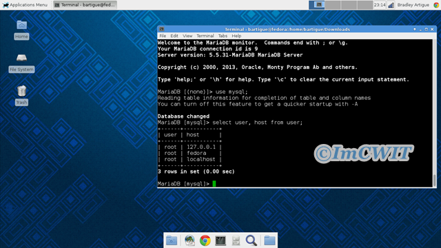Click the 23:14 clock in the panel
The image size is (441, 248).
click(380, 5)
